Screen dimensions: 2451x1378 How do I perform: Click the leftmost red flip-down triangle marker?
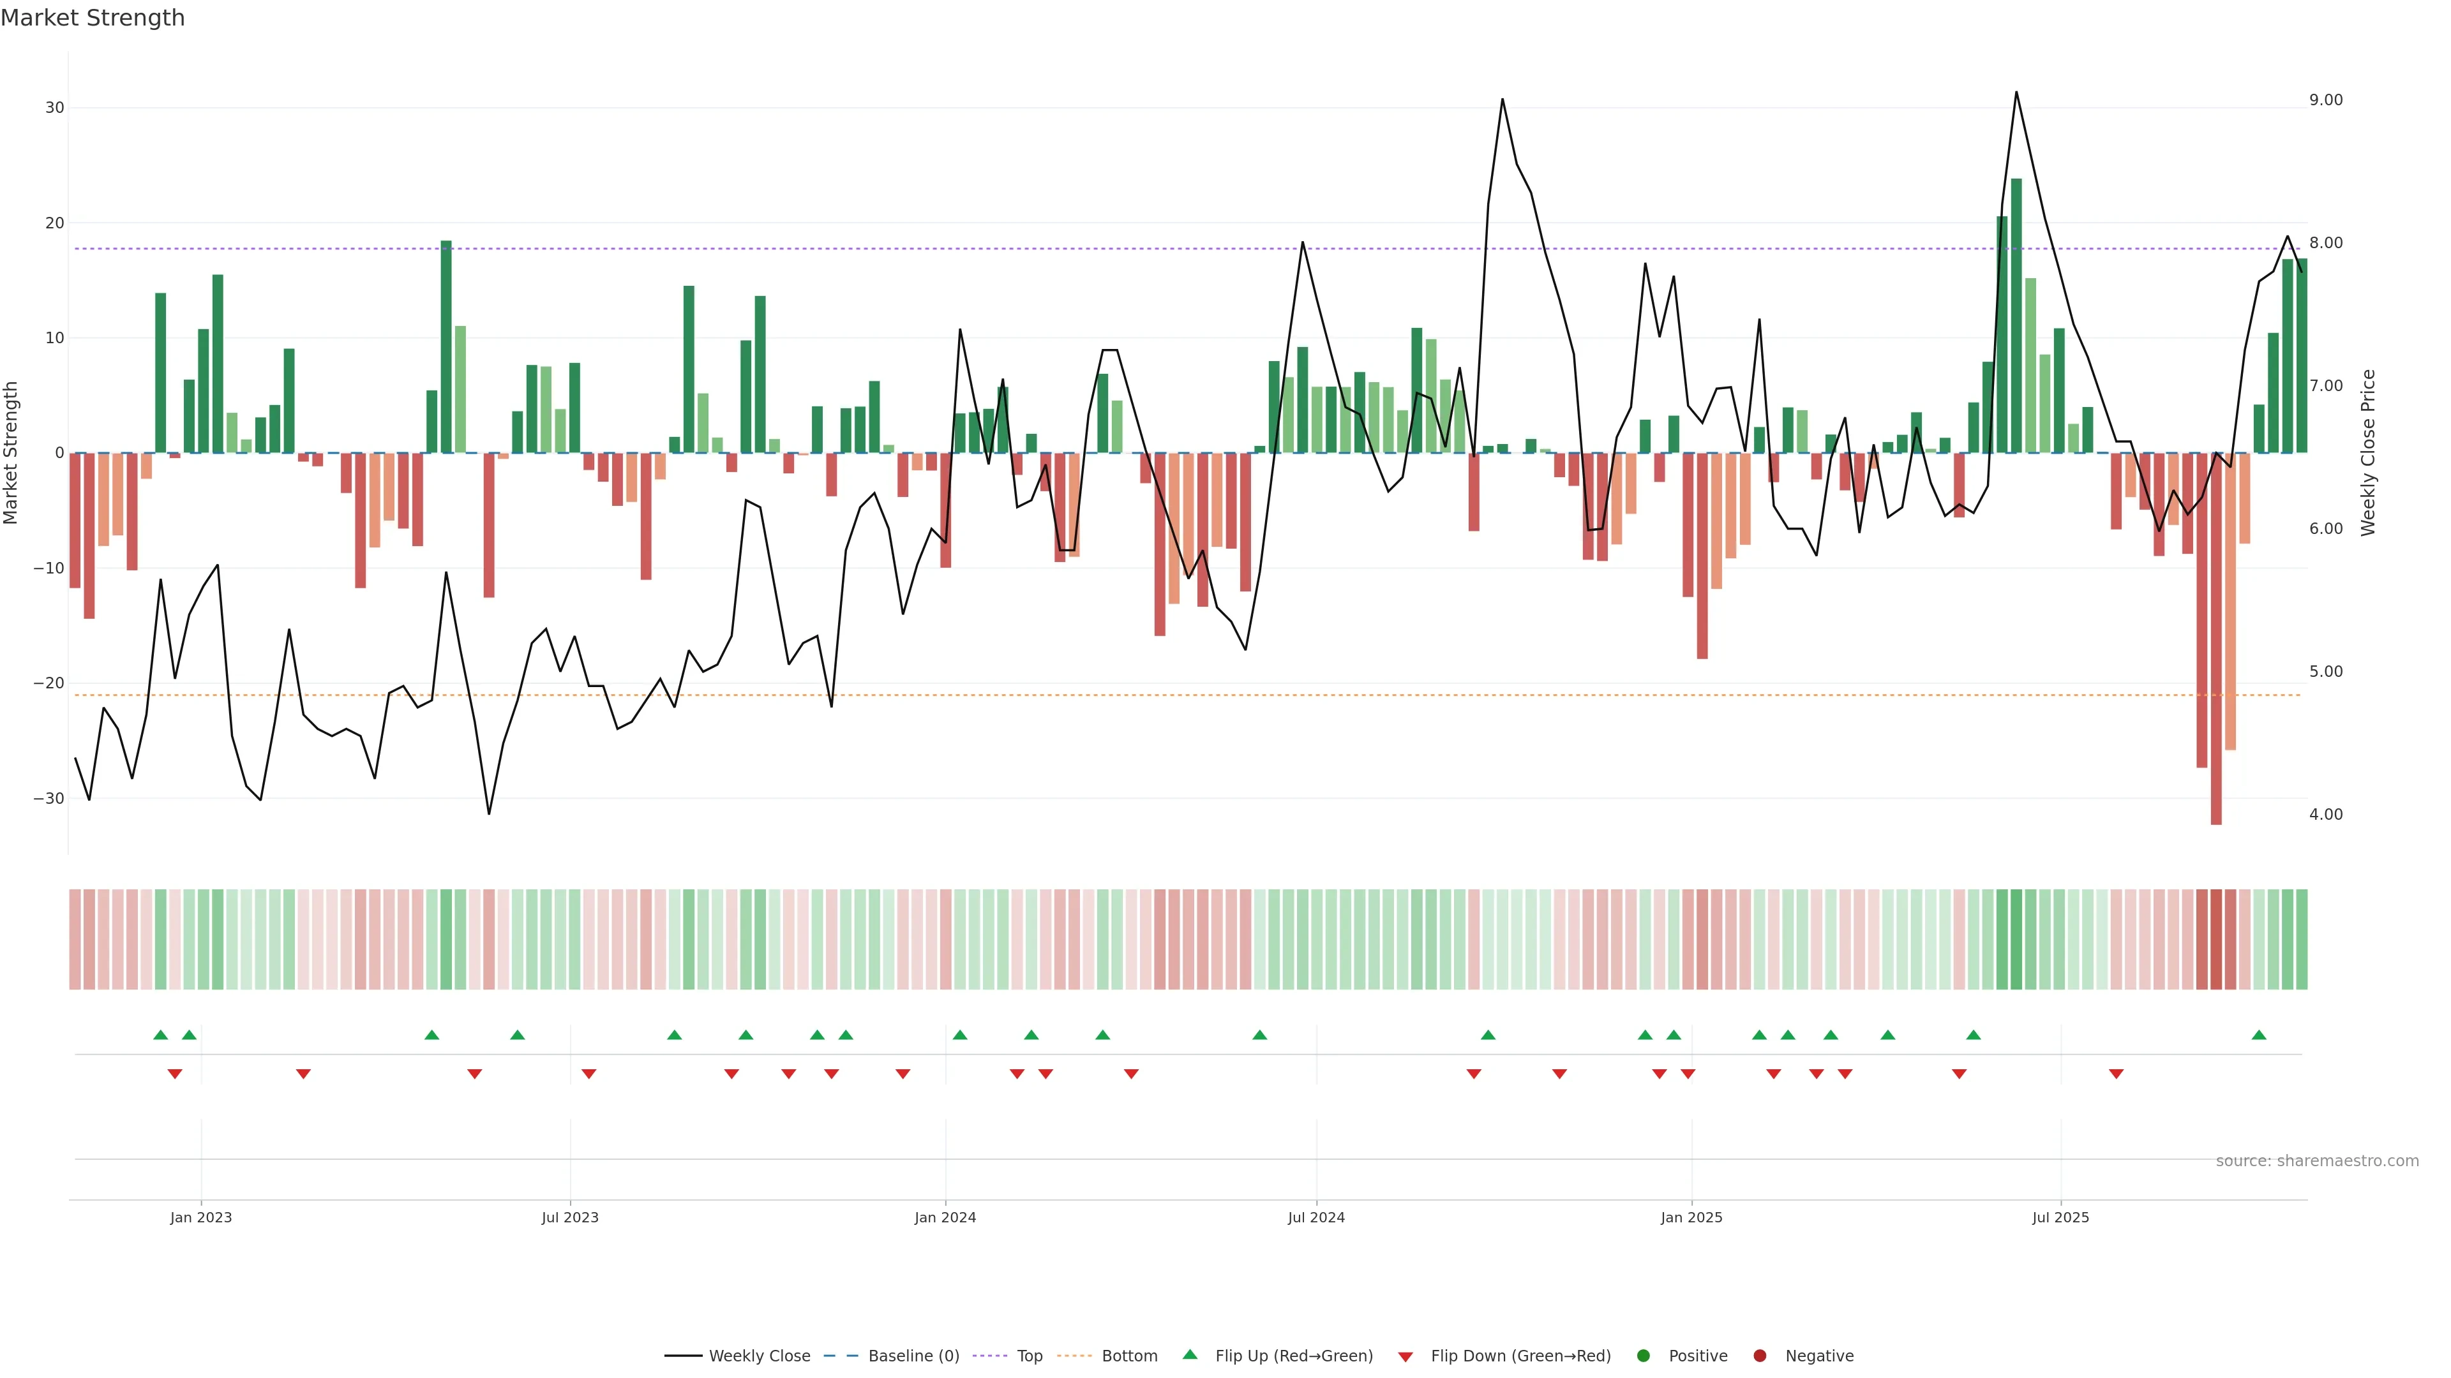175,1074
